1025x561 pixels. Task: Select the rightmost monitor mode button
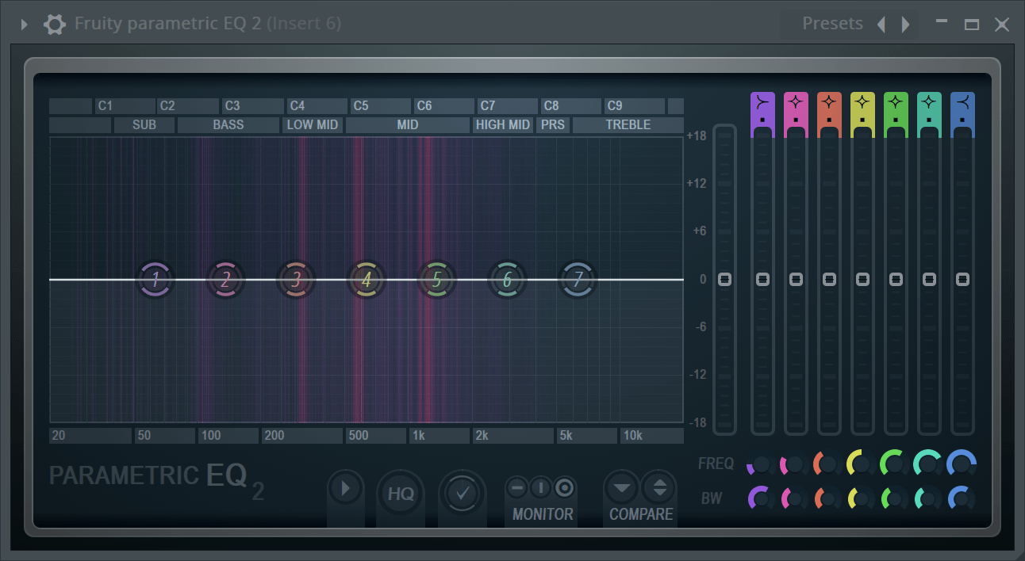565,488
